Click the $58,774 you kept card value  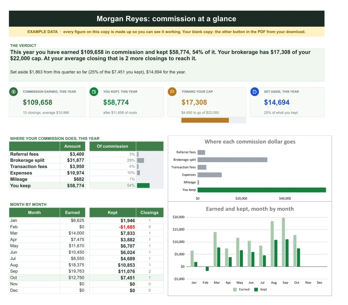[116, 102]
